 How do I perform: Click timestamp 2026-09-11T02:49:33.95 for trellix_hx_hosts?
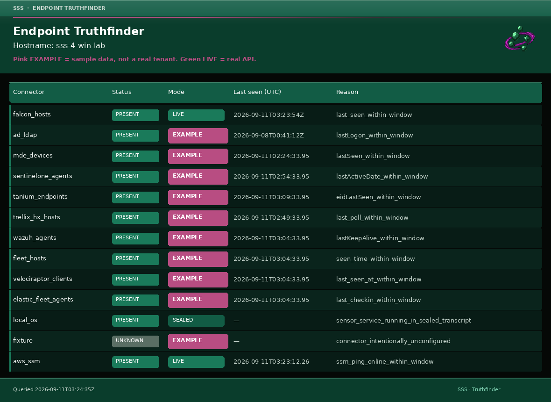(271, 218)
